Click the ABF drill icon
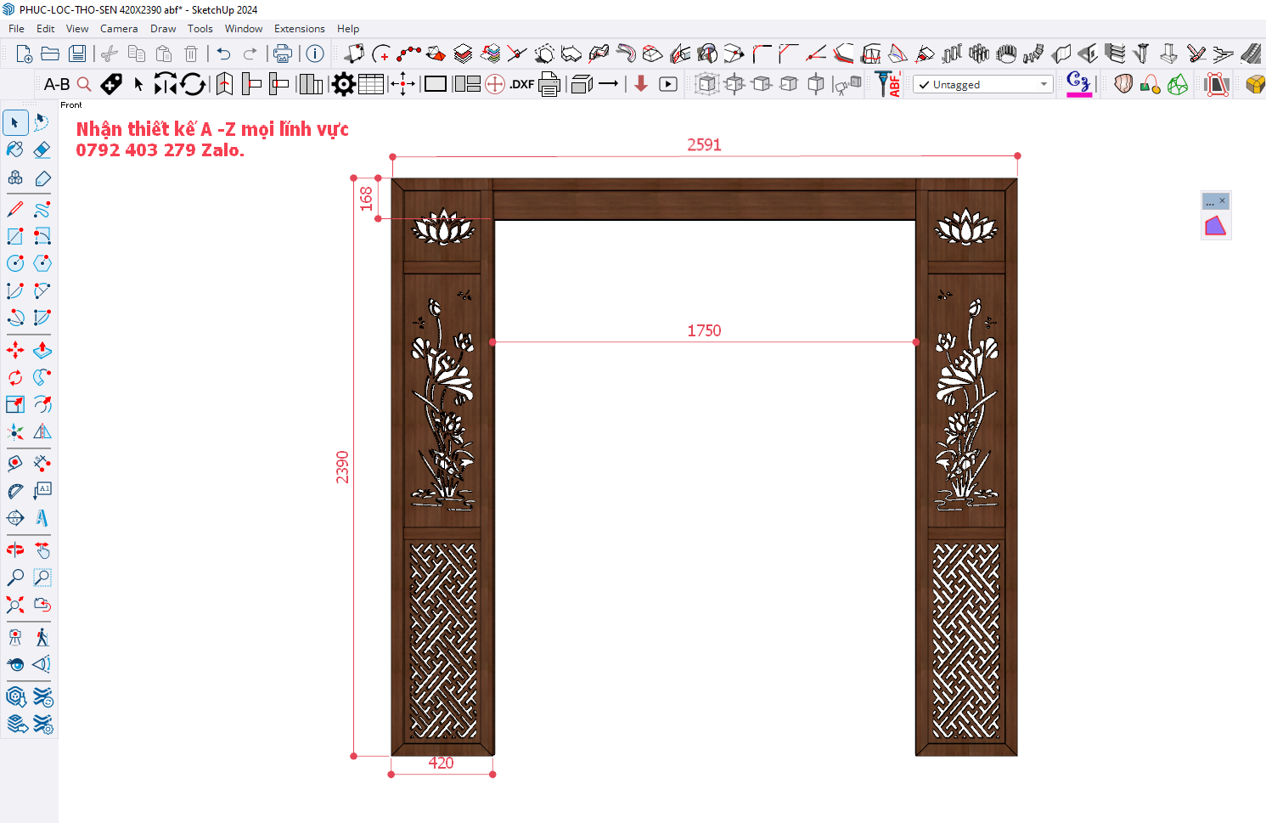 pyautogui.click(x=888, y=84)
